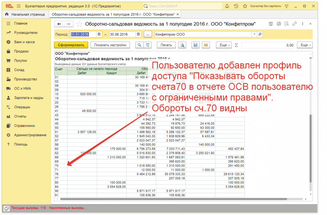Click the find next icon in toolbar
The height and width of the screenshot is (215, 327).
pyautogui.click(x=147, y=45)
